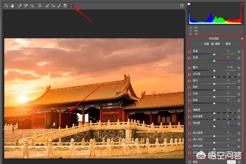Select the White Balance eyedropper tool
The image size is (246, 164).
[x=20, y=6]
